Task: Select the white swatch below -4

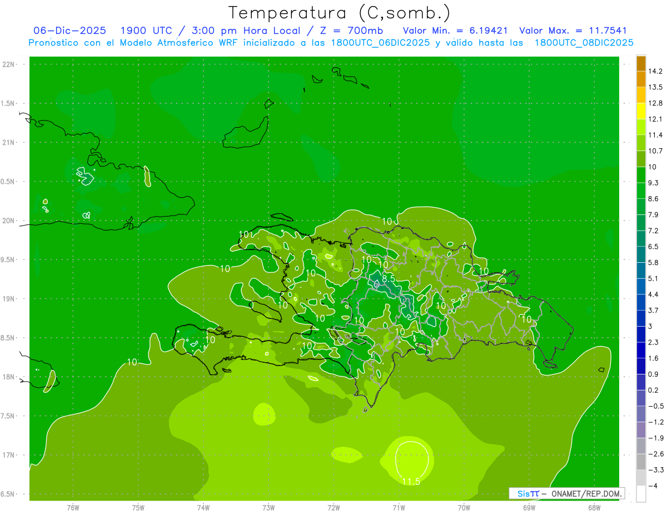Action: tap(641, 494)
